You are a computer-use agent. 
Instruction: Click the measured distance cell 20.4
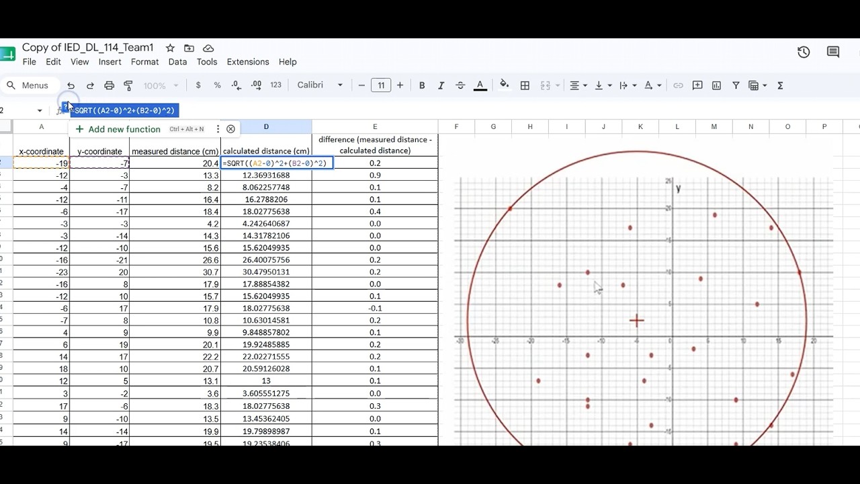(x=175, y=163)
